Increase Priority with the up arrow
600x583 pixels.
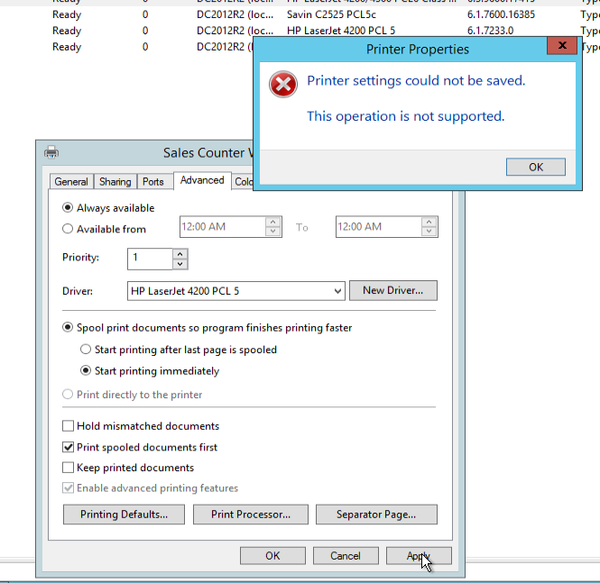tap(180, 254)
